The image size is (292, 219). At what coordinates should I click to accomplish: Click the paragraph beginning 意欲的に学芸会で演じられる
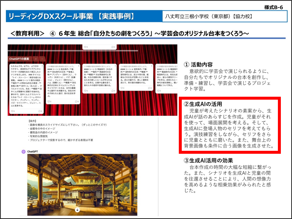coord(227,80)
